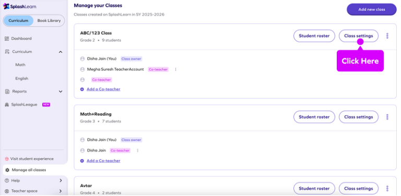Open options menu beside Megha Suresh TeacherAccount
Image resolution: width=401 pixels, height=196 pixels.
point(175,69)
